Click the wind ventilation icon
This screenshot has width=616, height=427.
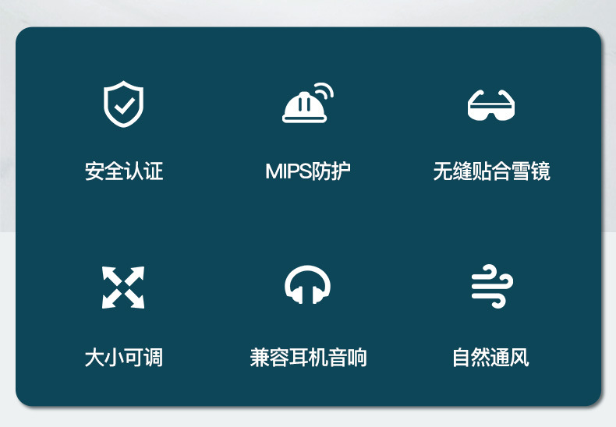point(492,286)
